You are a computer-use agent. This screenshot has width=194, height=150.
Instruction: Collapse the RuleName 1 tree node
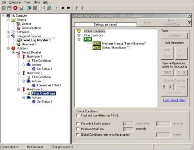[x=19, y=57]
